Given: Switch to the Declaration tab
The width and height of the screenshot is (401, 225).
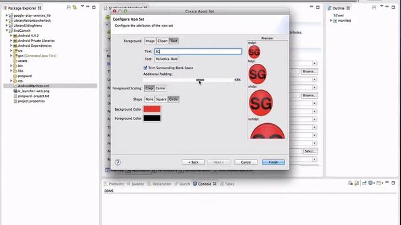Looking at the screenshot, I should (x=159, y=184).
